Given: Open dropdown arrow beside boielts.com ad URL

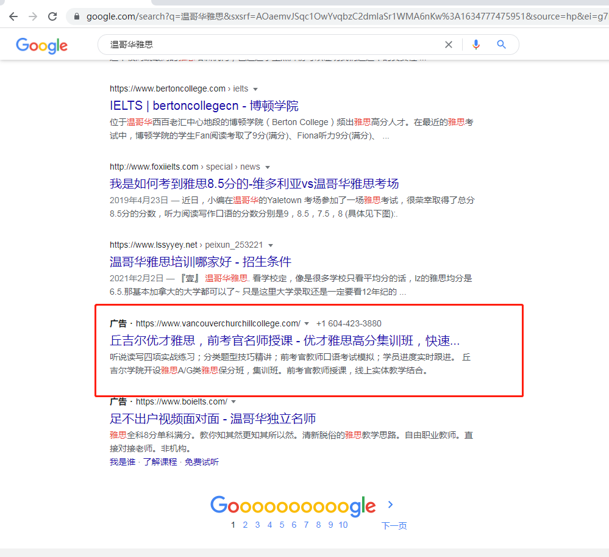Looking at the screenshot, I should click(233, 402).
